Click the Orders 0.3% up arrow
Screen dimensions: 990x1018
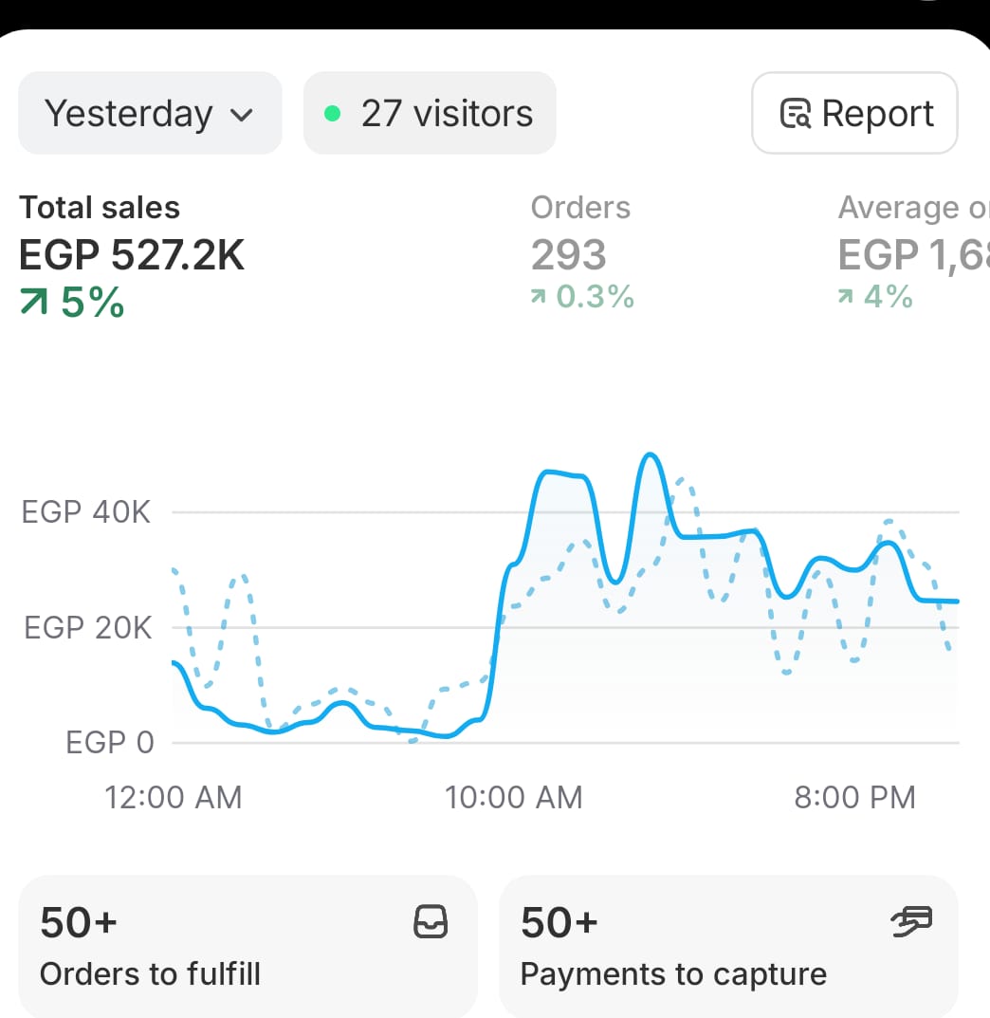(539, 298)
